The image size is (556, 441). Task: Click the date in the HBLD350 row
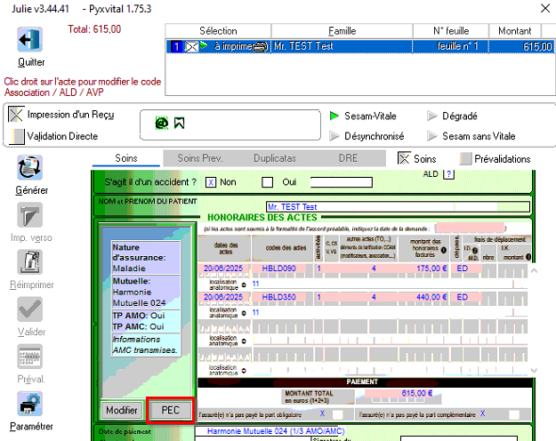pos(224,297)
